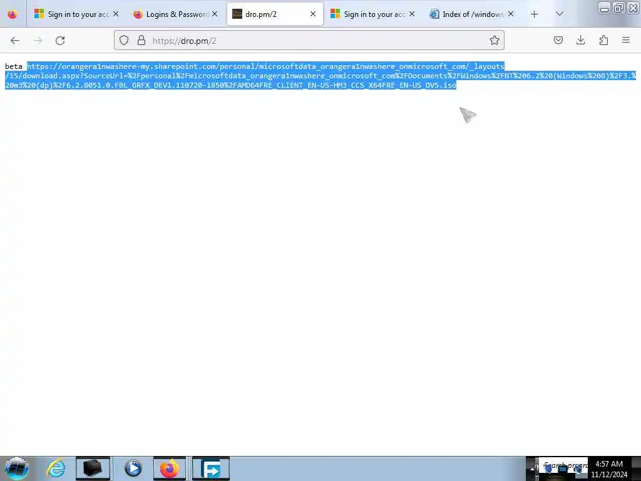
Task: Open the highlighted sharepoint download link
Action: pyautogui.click(x=320, y=76)
